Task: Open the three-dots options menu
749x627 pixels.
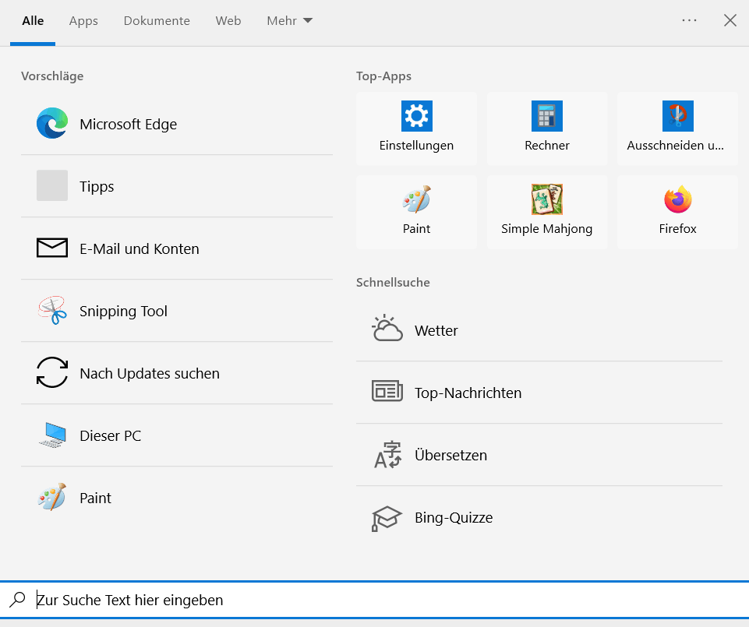Action: pyautogui.click(x=689, y=20)
